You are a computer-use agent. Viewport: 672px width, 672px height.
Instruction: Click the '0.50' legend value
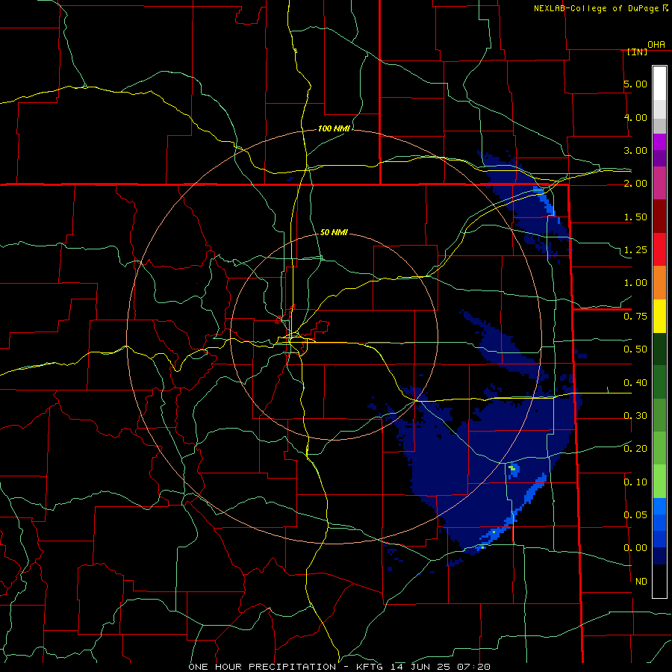[635, 349]
